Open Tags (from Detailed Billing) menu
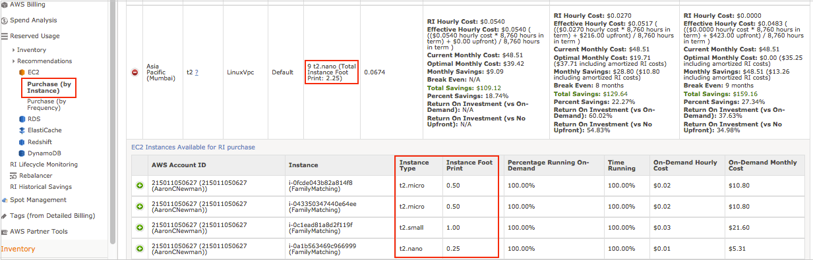This screenshot has width=813, height=260. 53,215
